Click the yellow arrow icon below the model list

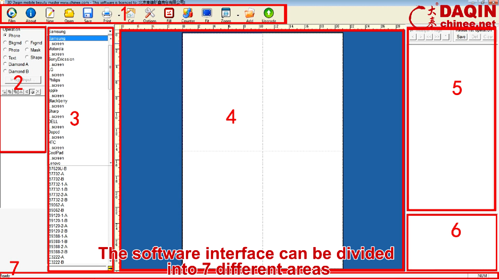click(x=110, y=268)
